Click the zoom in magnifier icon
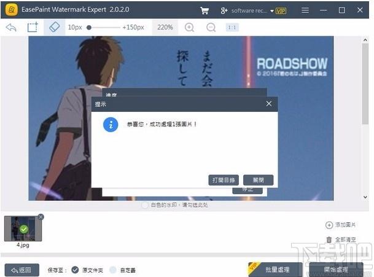Image resolution: width=374 pixels, height=277 pixels. coord(190,28)
